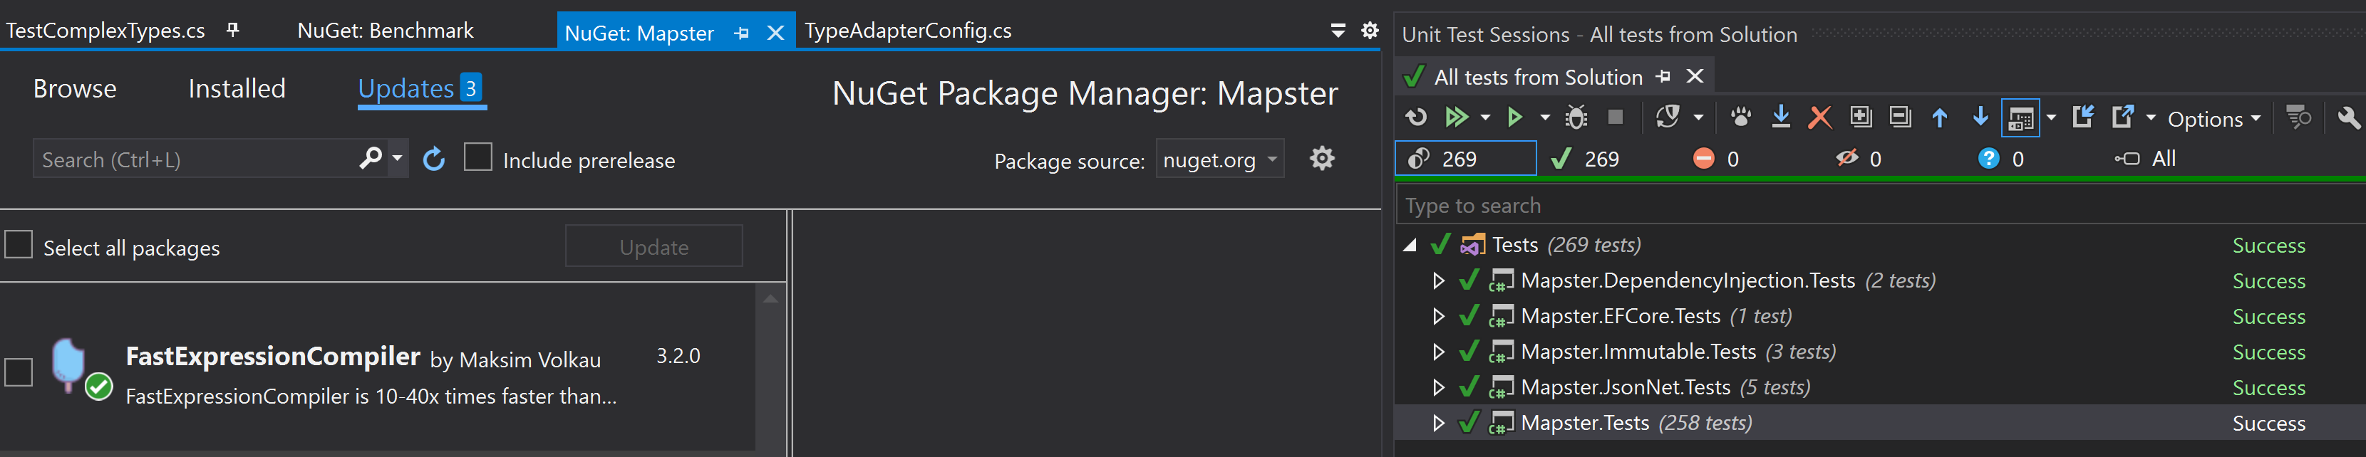Open the TypeAdapterConfig.cs tab

click(x=907, y=31)
